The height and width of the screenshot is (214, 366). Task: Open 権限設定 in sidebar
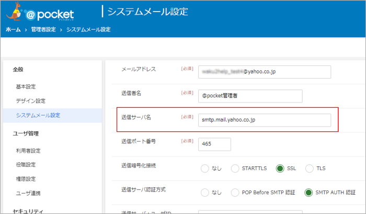26,179
